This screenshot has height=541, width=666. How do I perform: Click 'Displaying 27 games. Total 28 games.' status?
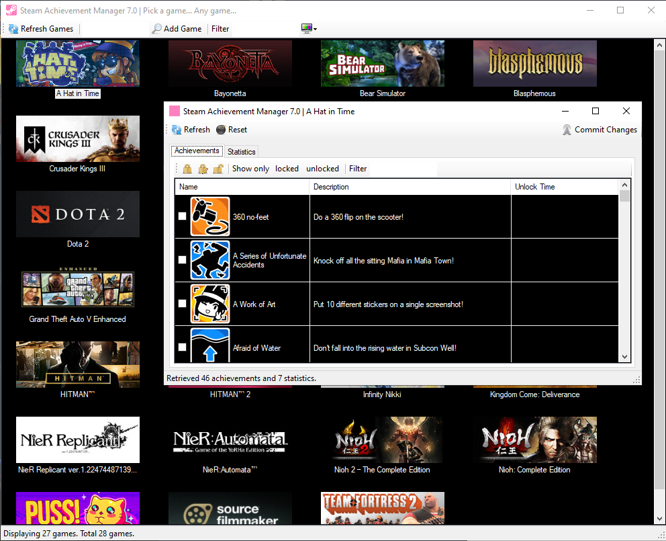coord(68,534)
